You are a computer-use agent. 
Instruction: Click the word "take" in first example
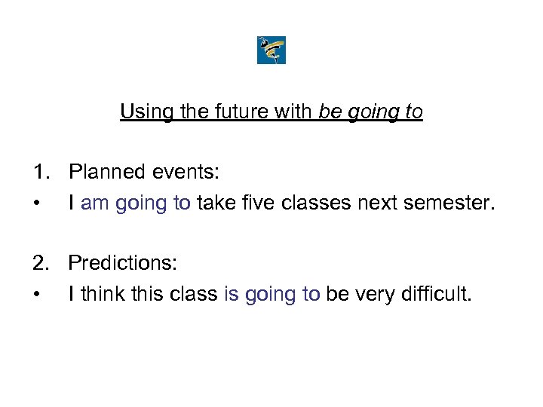215,203
